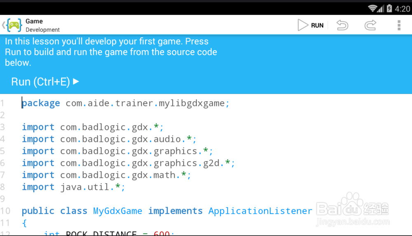
Task: Tap the AIDE game controller app icon
Action: pos(14,25)
